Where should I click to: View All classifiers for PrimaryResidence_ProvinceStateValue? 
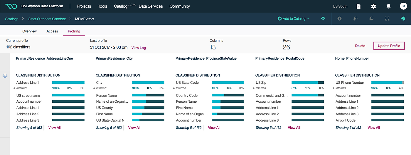214,128
